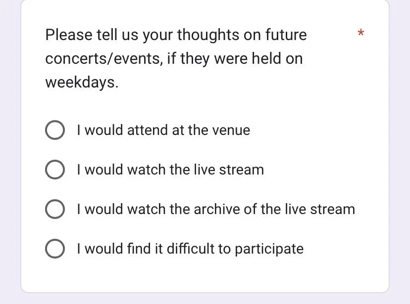Click the word 'participate' in the last option

(269, 249)
